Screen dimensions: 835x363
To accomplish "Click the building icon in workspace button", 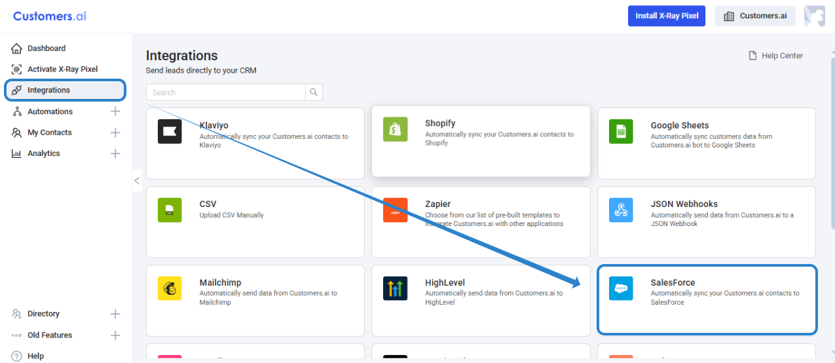I will 728,16.
